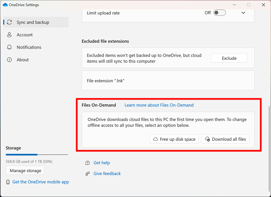This screenshot has height=197, width=271.
Task: Expand the Limit upload rate chevron
Action: coord(243,13)
